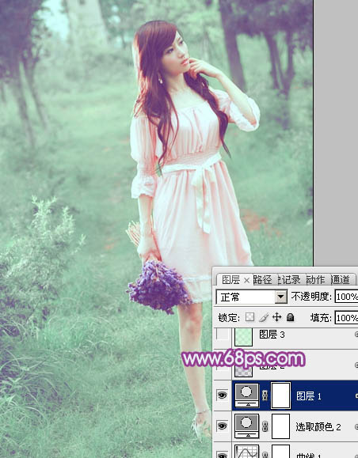Click the adjustment thumbnail icon of 图层 1
This screenshot has width=358, height=458.
247,396
